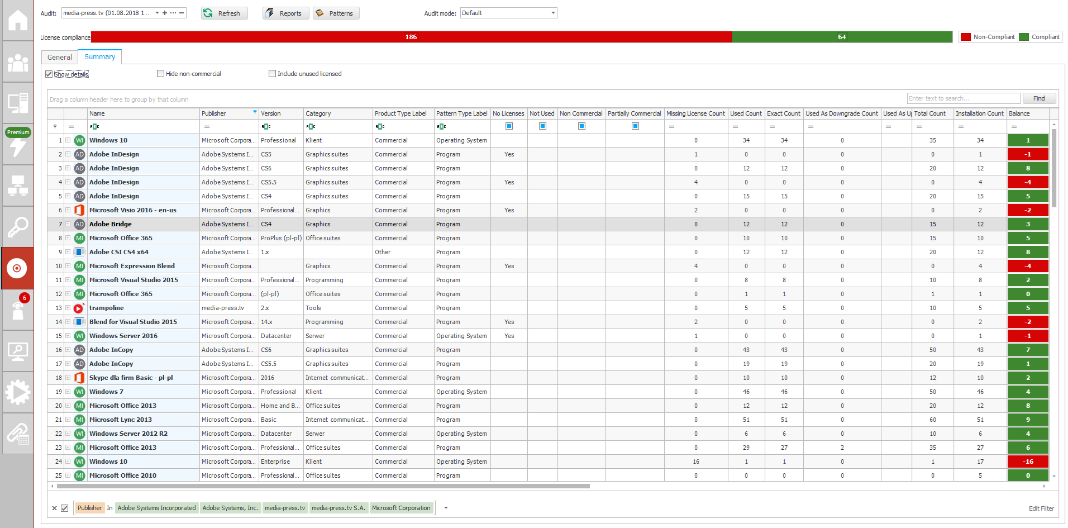Expand the Windows 10 Professional row
The image size is (1068, 528).
[x=68, y=140]
